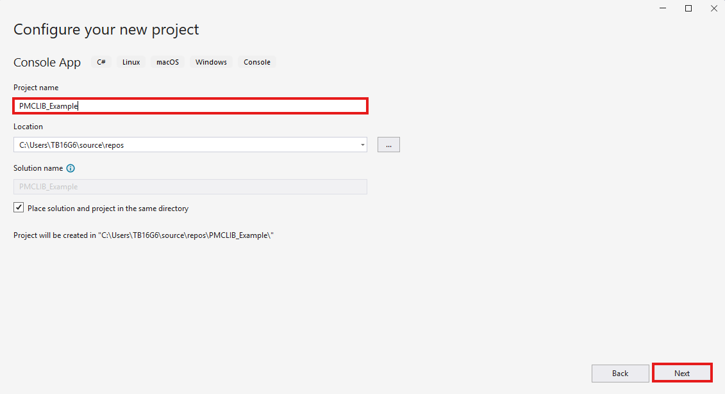Click the 'Configure your new project' heading
This screenshot has height=394, width=725.
click(106, 29)
